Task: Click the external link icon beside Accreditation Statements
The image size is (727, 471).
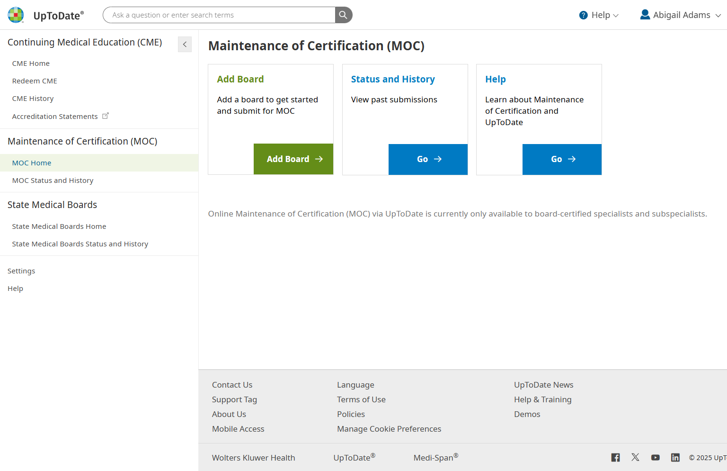Action: click(x=106, y=116)
